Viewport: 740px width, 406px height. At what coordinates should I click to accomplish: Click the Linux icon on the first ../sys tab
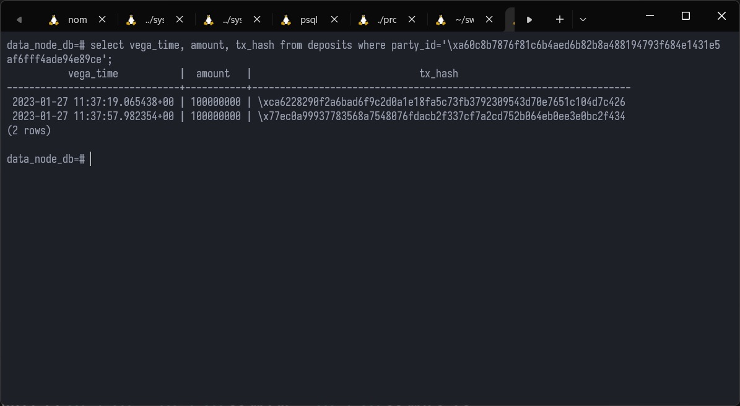point(131,19)
